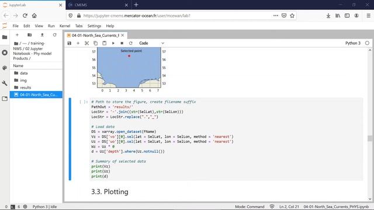374x210 pixels.
Task: Cut the selected cell
Action: tap(87, 43)
